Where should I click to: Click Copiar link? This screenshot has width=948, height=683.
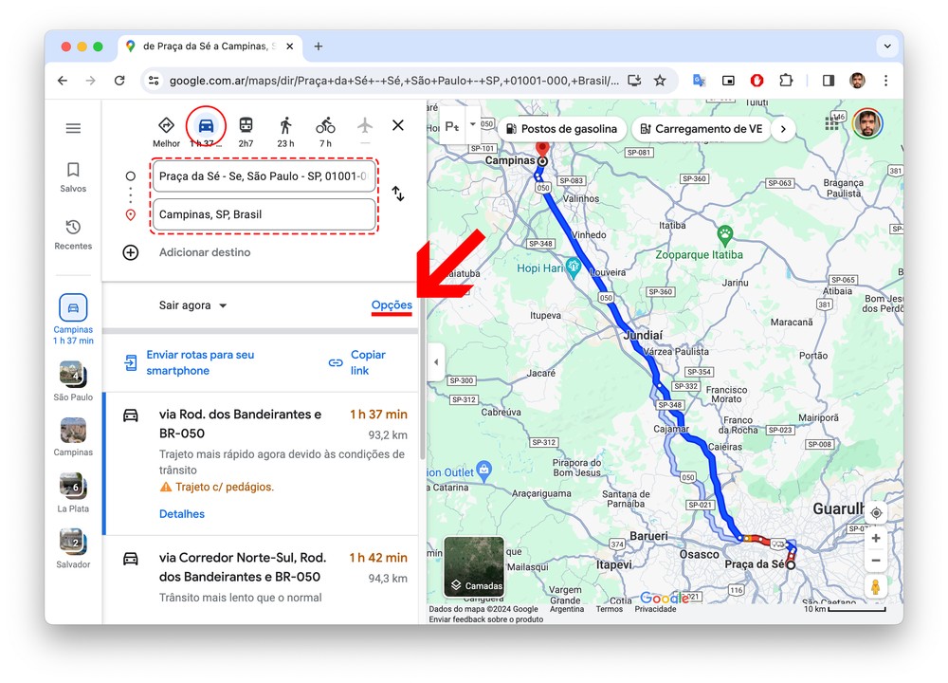(x=358, y=362)
